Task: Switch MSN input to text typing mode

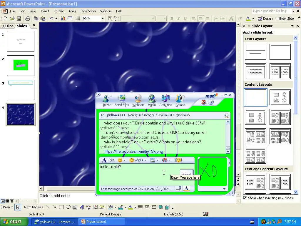Action: coord(186,189)
